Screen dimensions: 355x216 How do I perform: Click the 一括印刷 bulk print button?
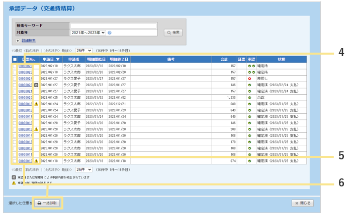48,203
